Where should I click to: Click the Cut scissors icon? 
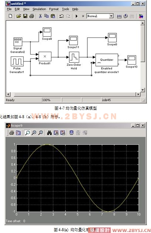coord(40,16)
